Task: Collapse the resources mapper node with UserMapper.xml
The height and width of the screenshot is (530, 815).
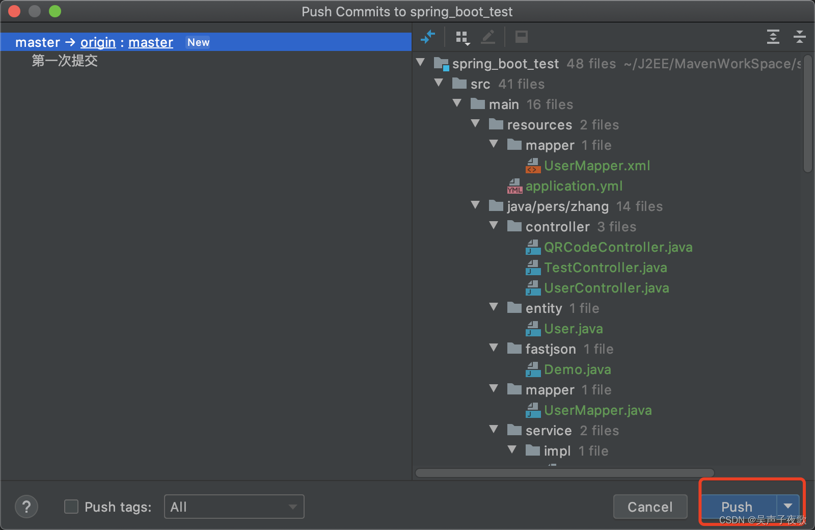Action: 494,144
